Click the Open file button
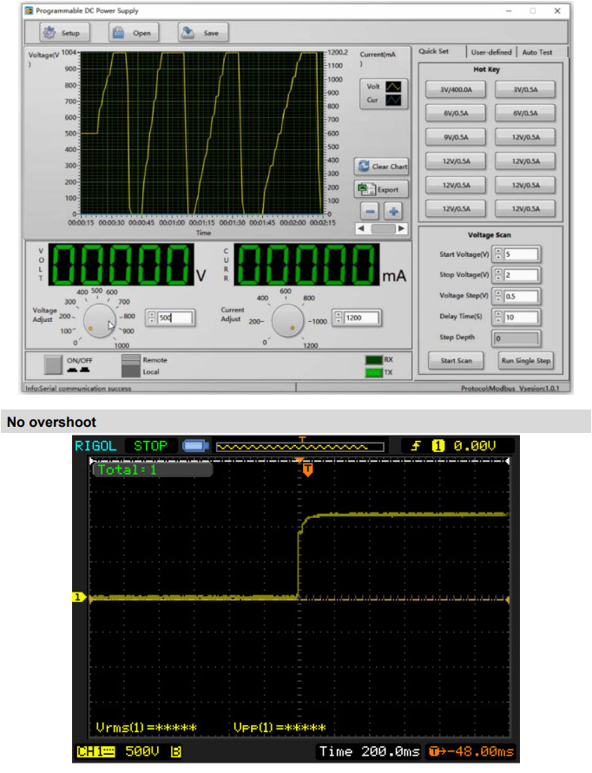This screenshot has height=773, width=592. point(134,33)
